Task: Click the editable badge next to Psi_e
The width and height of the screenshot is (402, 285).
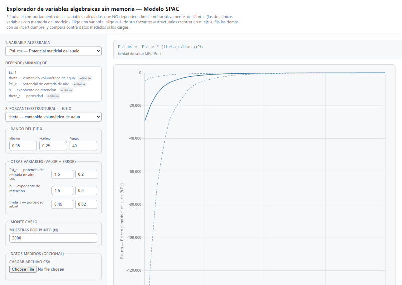Action: pyautogui.click(x=79, y=84)
